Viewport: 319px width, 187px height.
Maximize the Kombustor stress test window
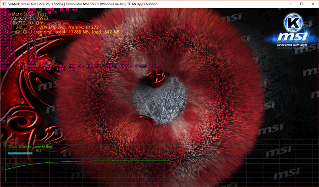pyautogui.click(x=302, y=3)
